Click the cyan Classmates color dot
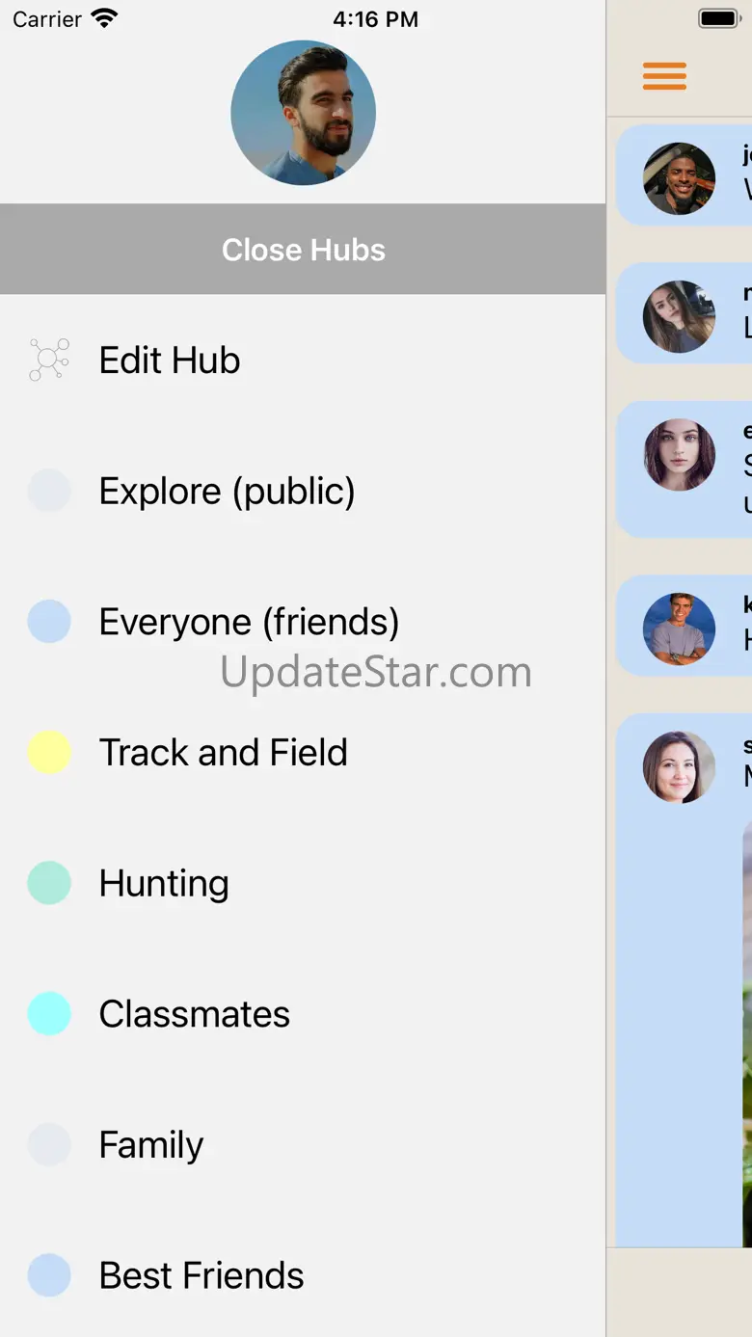752x1337 pixels. tap(49, 1014)
